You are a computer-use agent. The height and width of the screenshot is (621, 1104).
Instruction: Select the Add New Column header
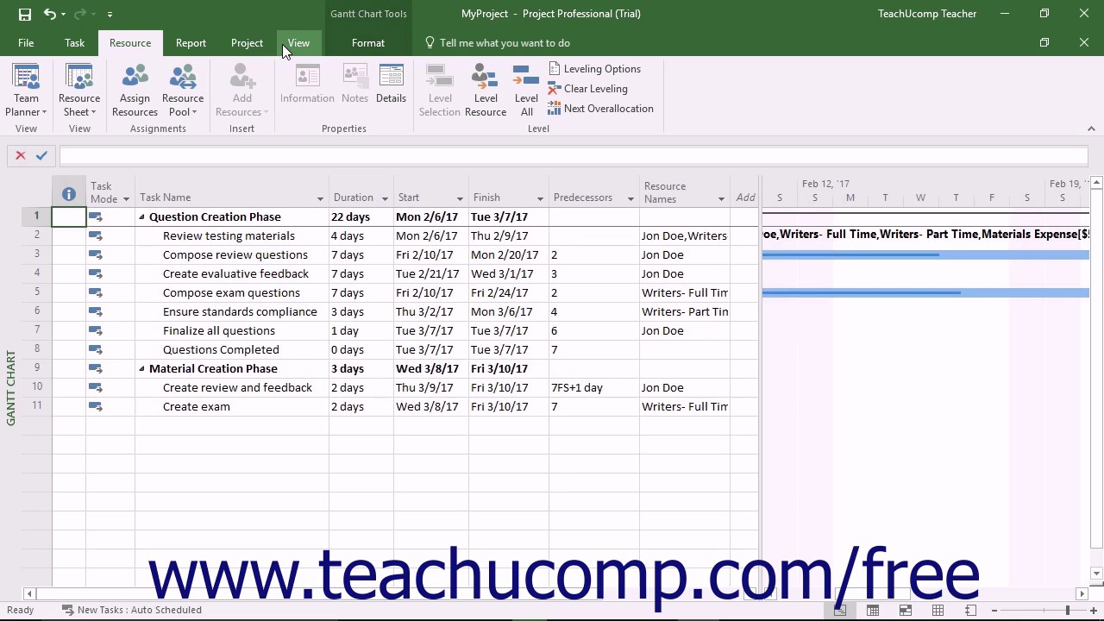tap(745, 198)
